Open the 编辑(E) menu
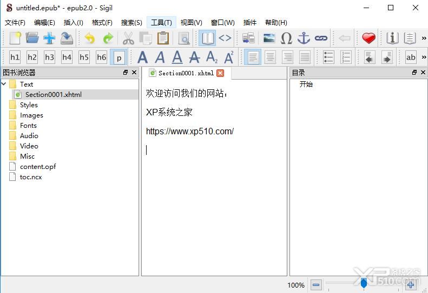The width and height of the screenshot is (428, 293). pos(44,22)
